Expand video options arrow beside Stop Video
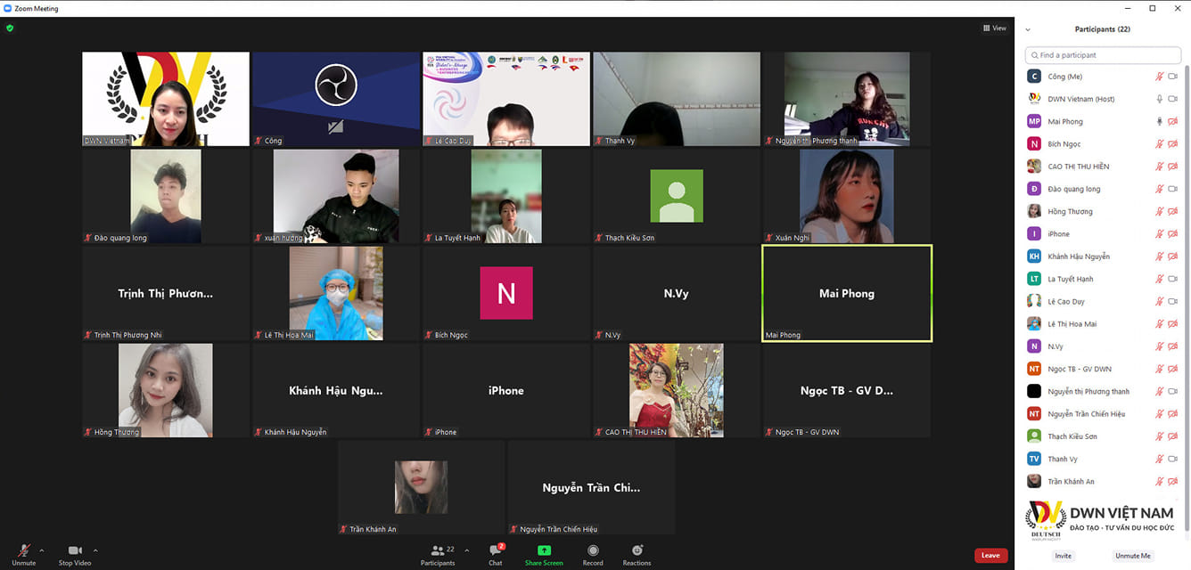1191x570 pixels. 95,550
